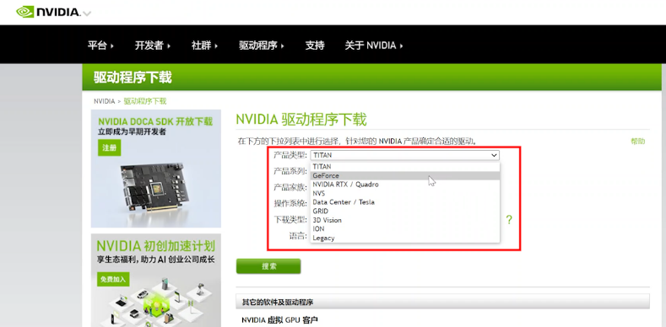The height and width of the screenshot is (327, 666).
Task: Select NVIDIA RTX / Quadro option
Action: 405,185
